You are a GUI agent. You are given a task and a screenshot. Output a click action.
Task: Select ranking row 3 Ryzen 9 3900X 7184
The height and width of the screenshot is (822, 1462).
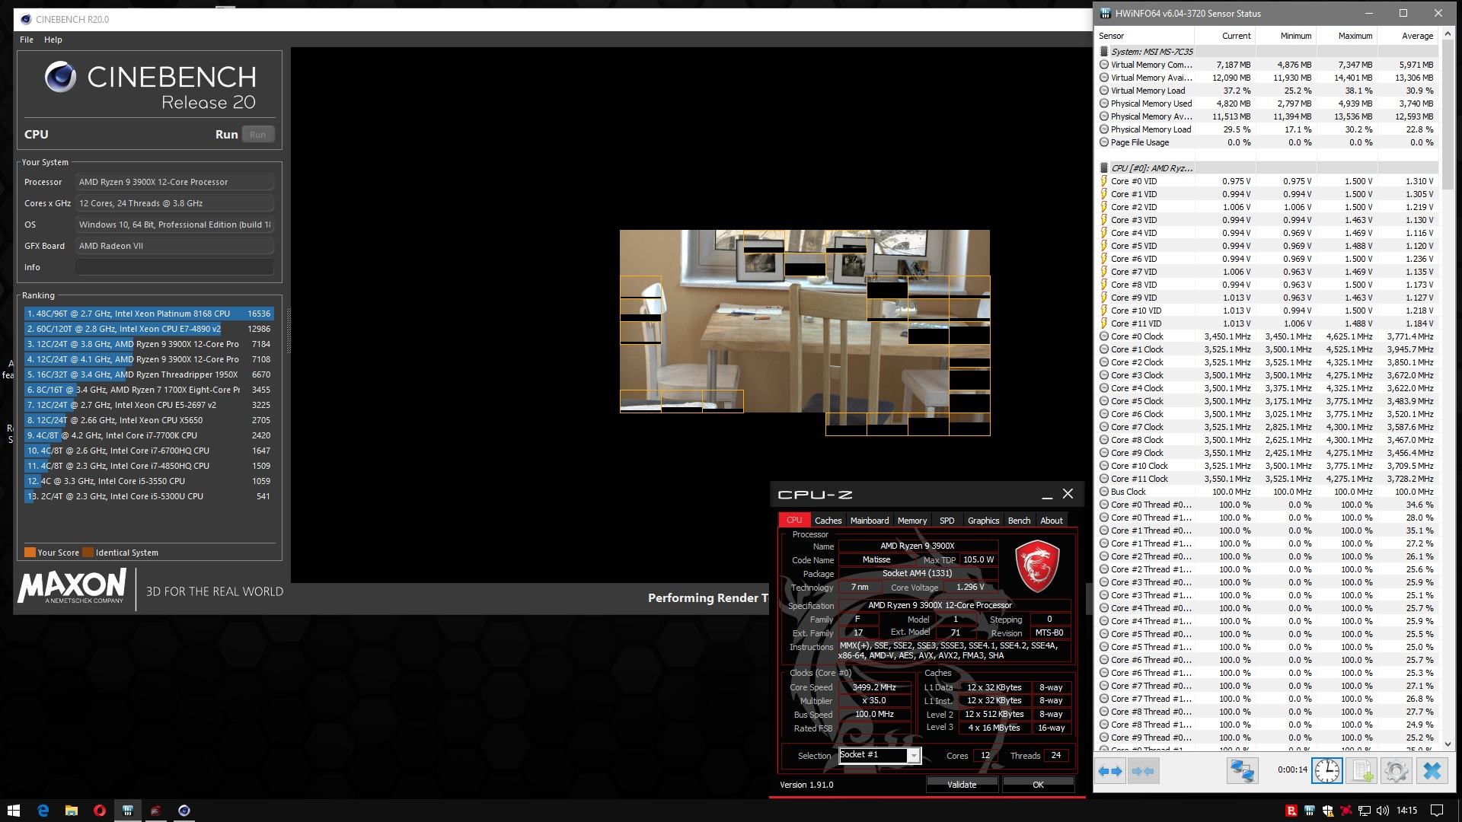tap(148, 344)
